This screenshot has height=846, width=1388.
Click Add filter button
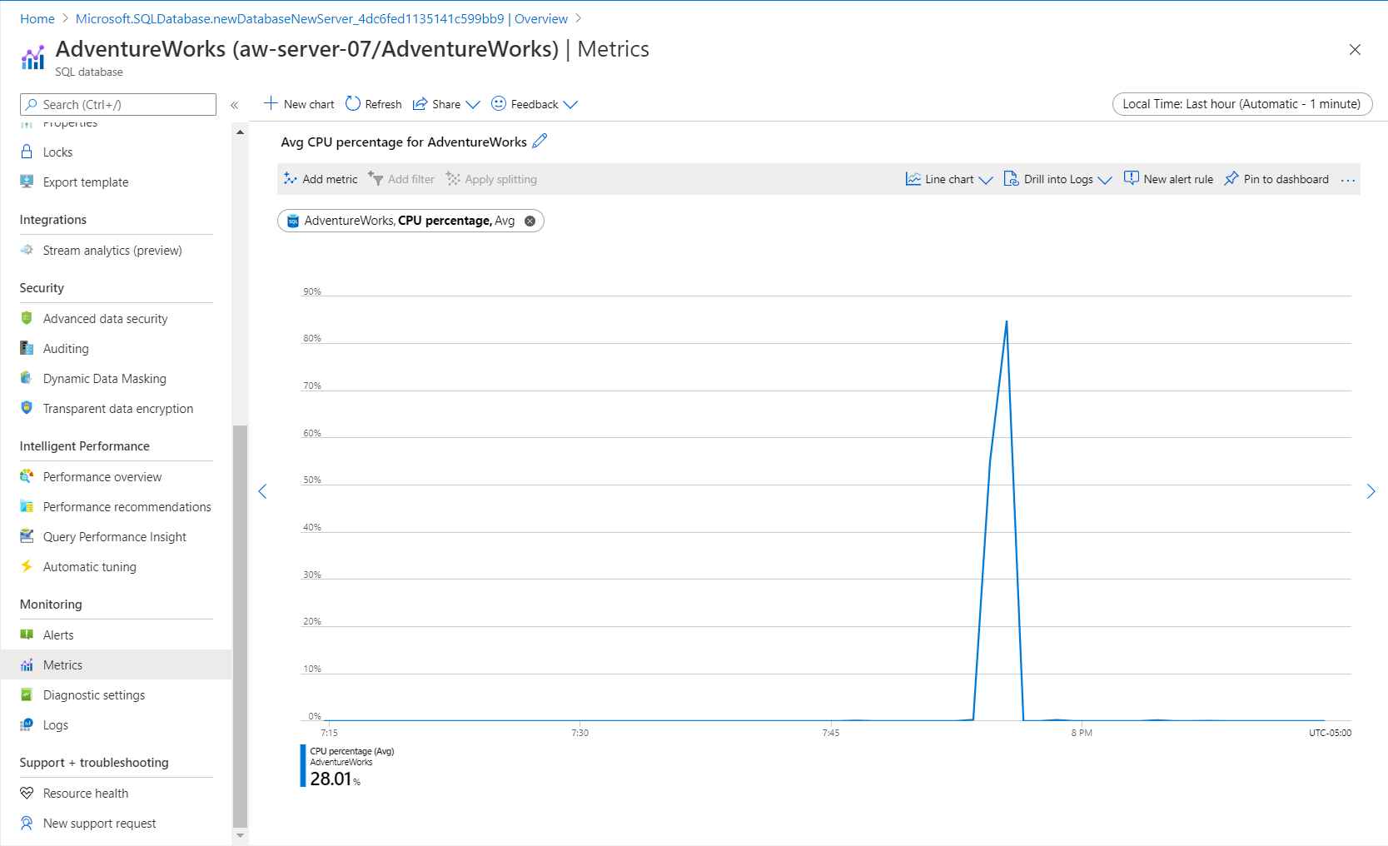click(x=401, y=179)
